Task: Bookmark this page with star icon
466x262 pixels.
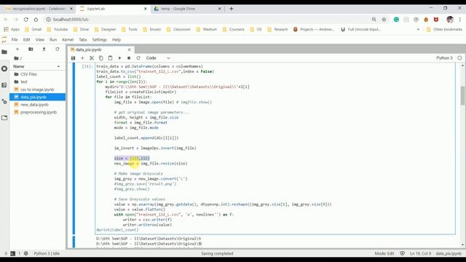Action: (384, 20)
